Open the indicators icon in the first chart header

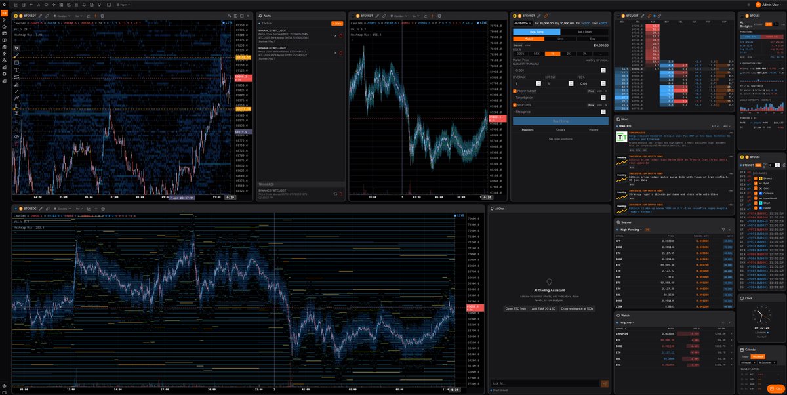tap(88, 16)
